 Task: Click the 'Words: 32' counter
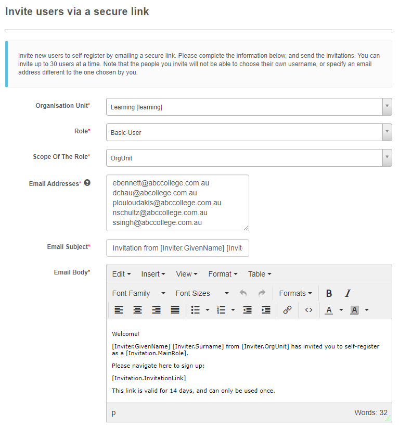point(371,413)
